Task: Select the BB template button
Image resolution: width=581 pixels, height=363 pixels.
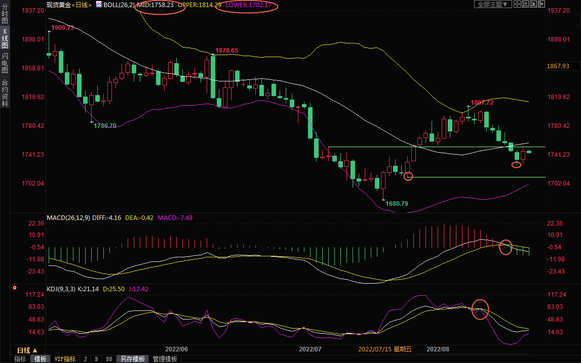Action: [108, 359]
